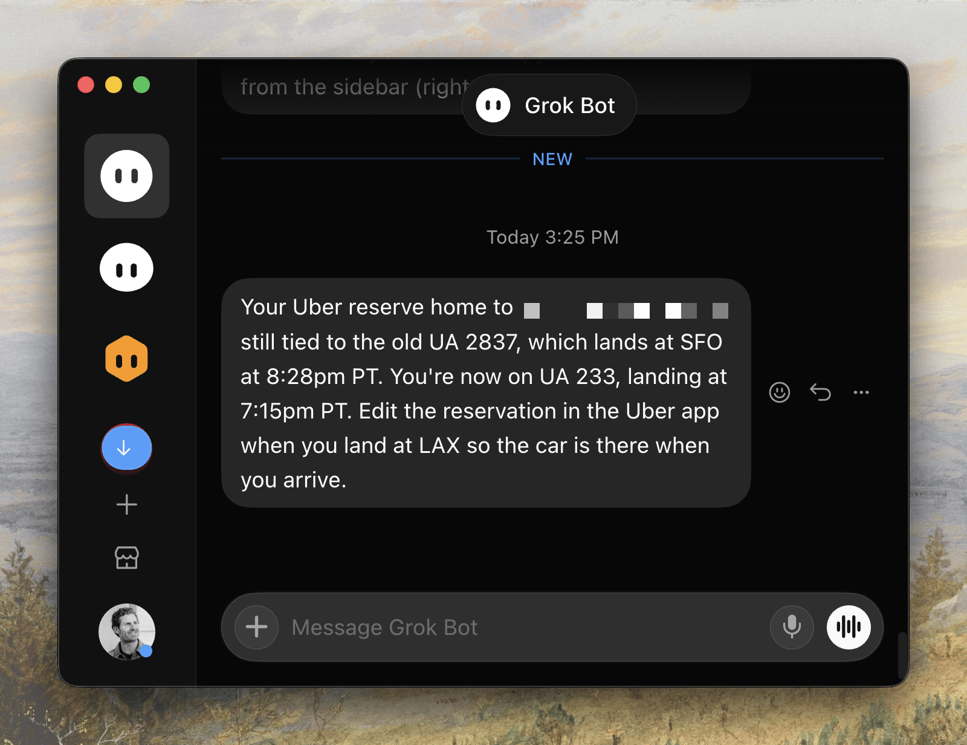Click the Grok Bot header pill
Viewport: 967px width, 745px height.
pos(549,105)
